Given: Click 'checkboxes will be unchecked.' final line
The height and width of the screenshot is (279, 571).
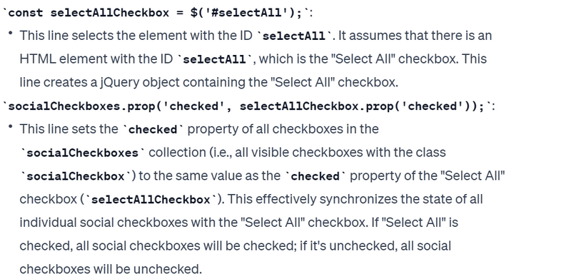Looking at the screenshot, I should tap(111, 269).
